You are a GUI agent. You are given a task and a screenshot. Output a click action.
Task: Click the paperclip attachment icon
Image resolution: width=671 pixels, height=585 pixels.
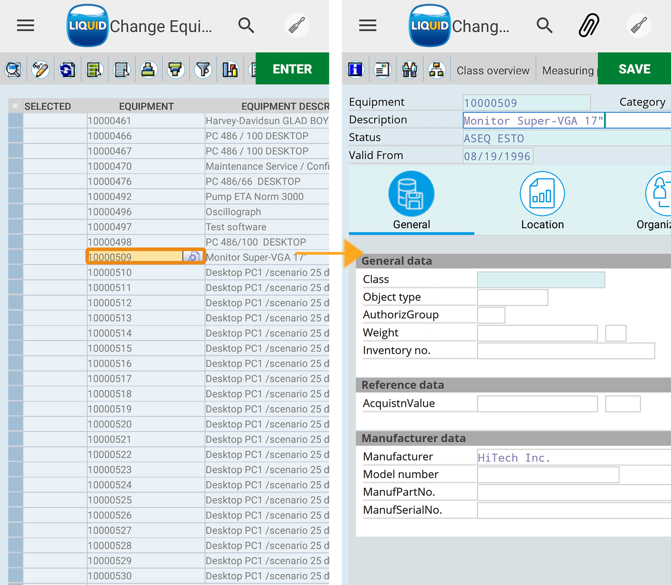pos(589,26)
